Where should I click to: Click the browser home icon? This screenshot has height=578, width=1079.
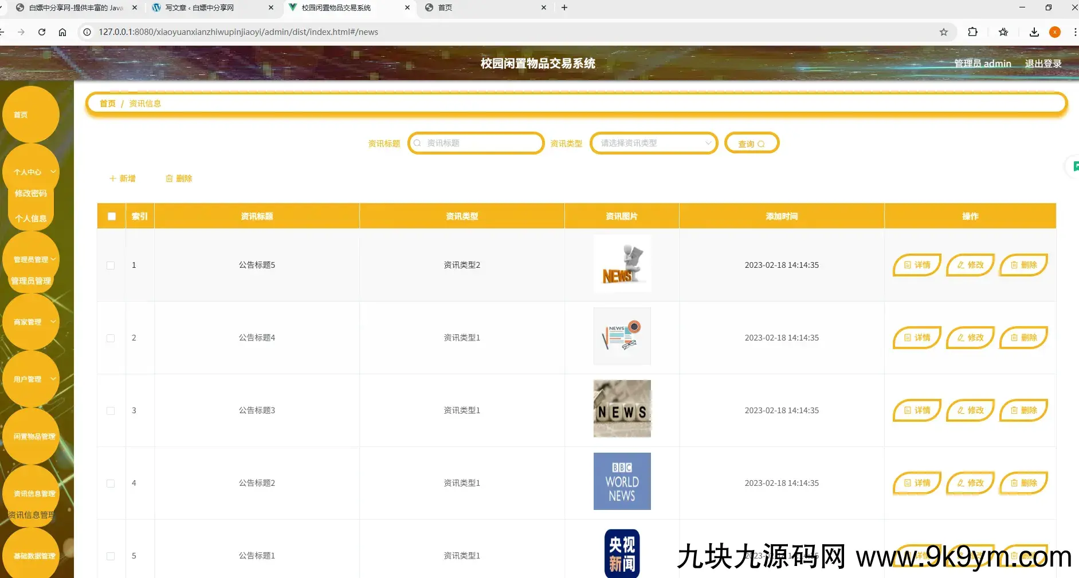(x=62, y=32)
